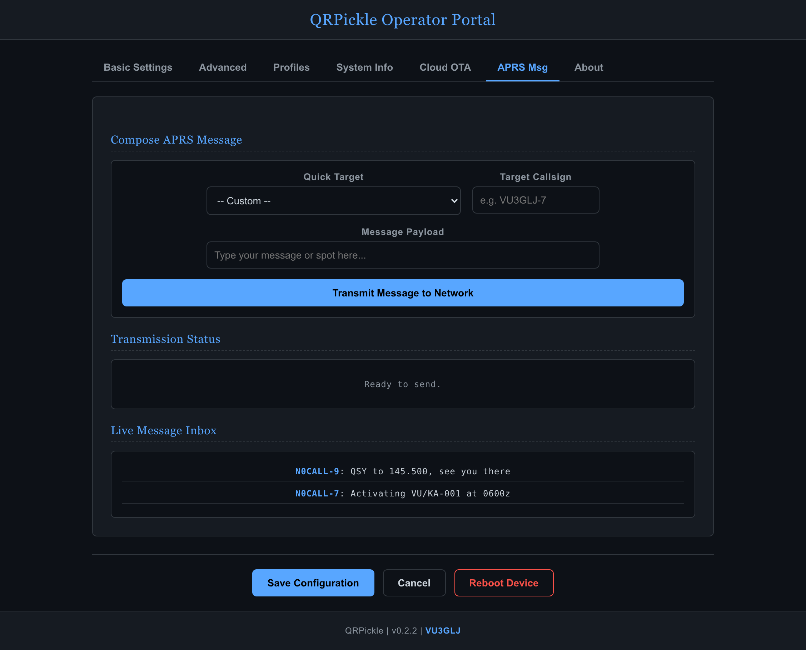Viewport: 806px width, 650px height.
Task: Go to the Cloud OTA tab
Action: [445, 67]
